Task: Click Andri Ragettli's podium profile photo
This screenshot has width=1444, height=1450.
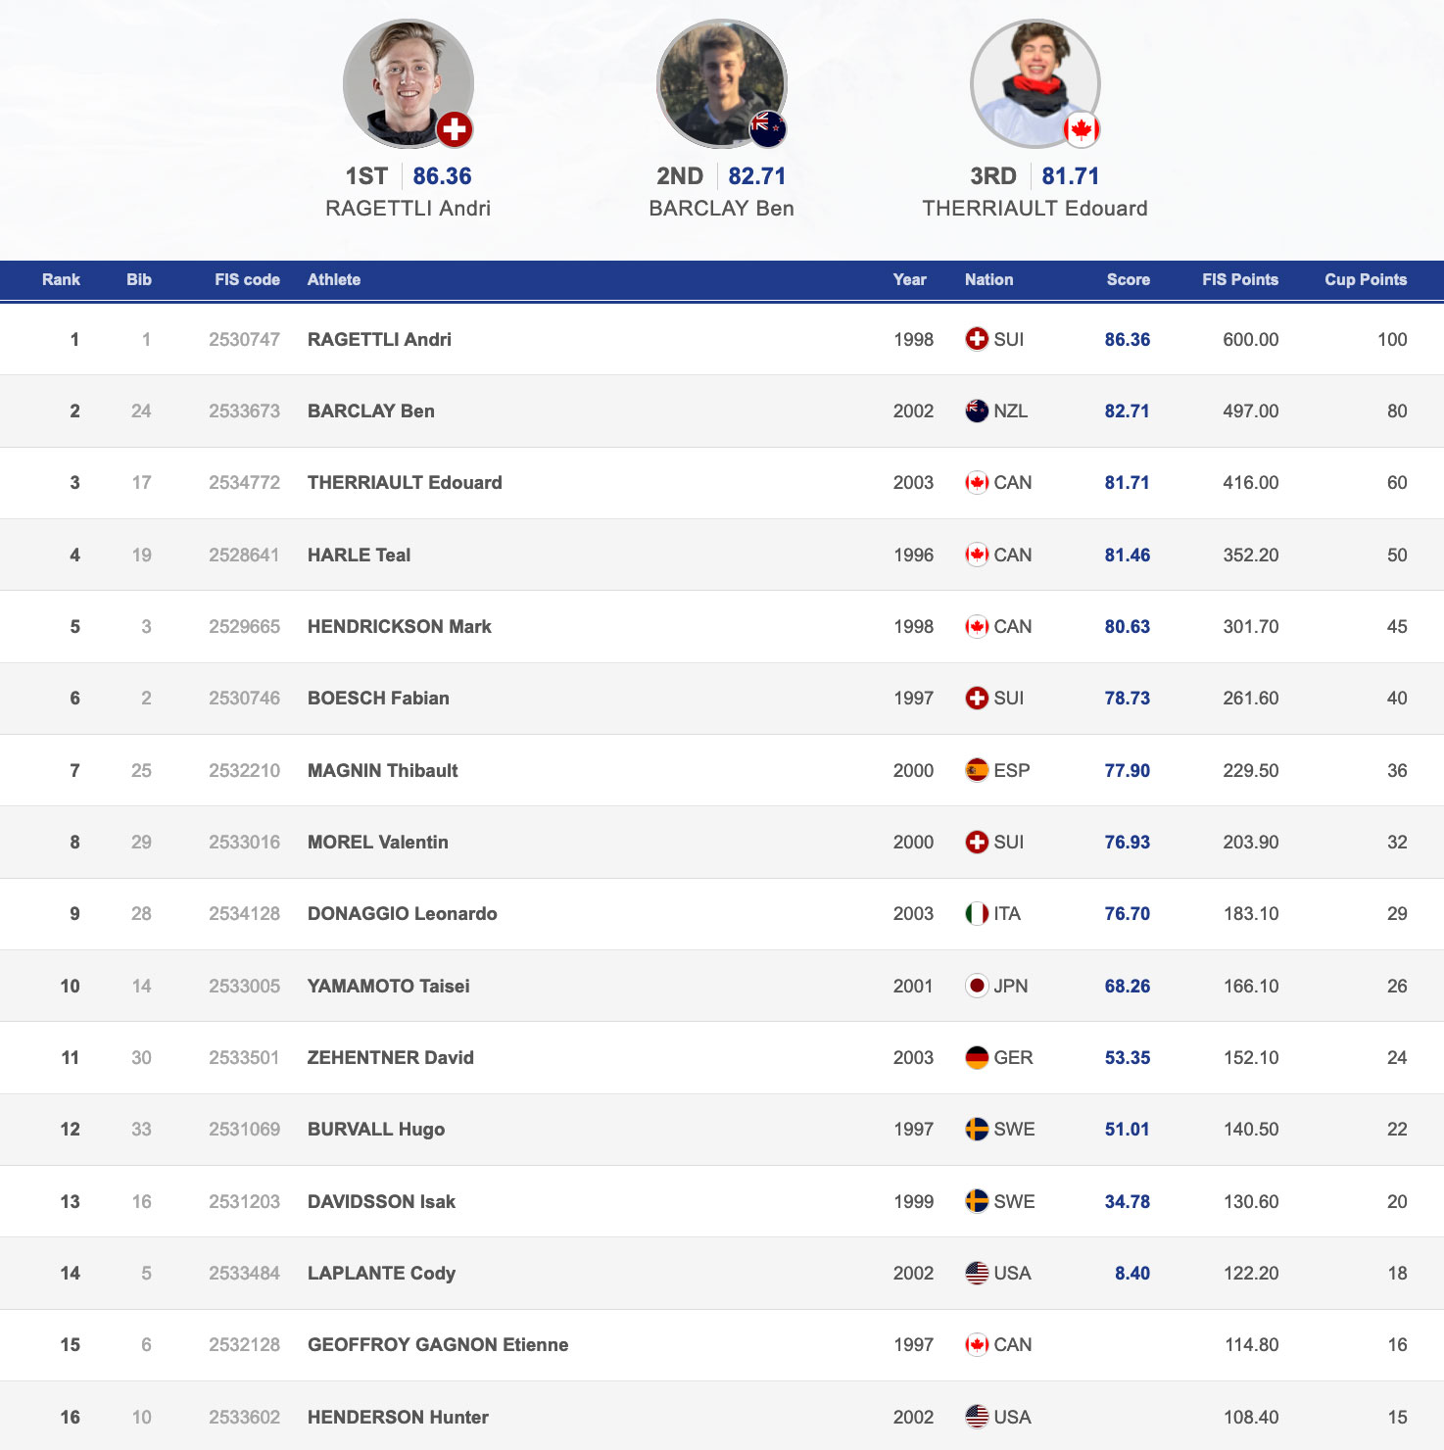Action: 408,84
